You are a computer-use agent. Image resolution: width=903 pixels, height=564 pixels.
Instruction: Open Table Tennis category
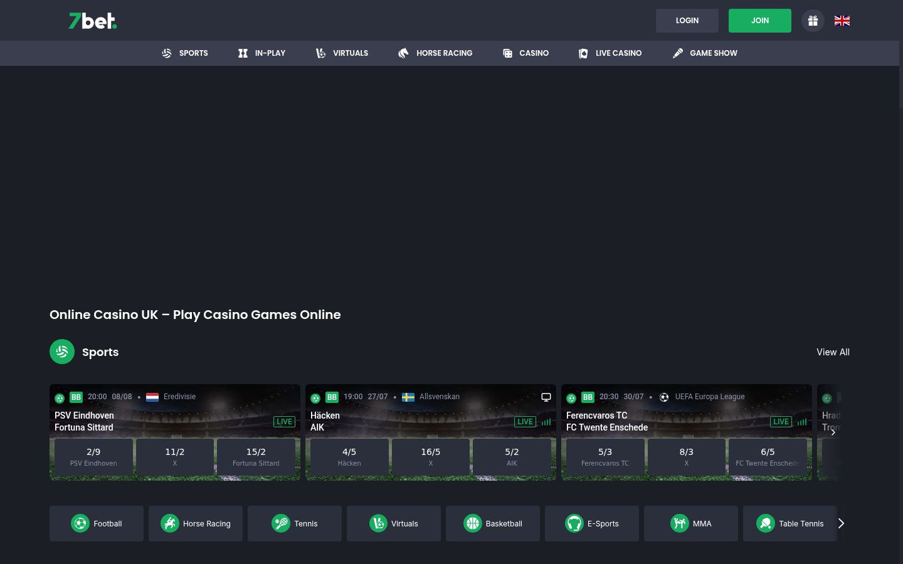[x=790, y=523]
